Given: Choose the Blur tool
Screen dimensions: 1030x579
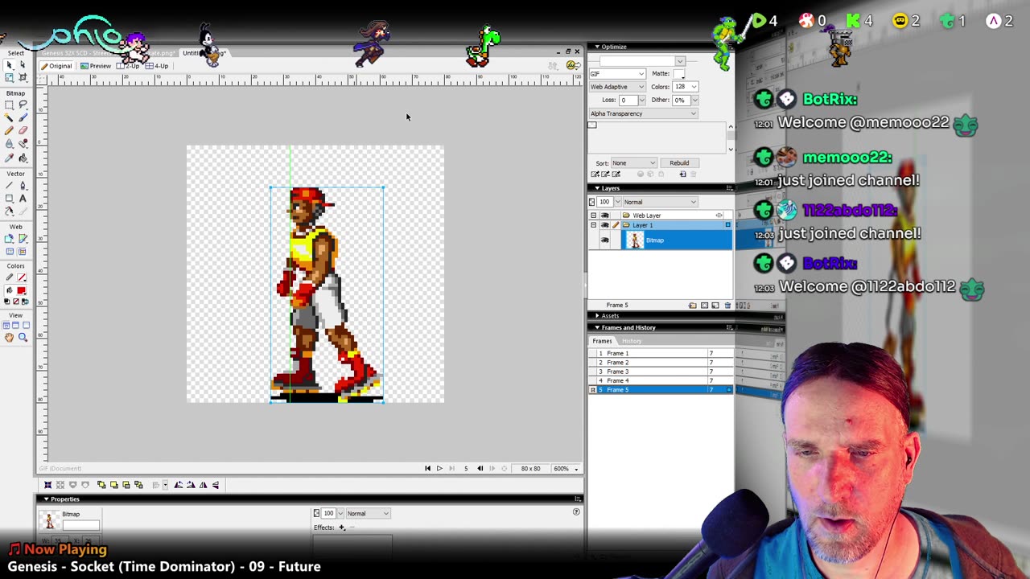Looking at the screenshot, I should point(9,143).
